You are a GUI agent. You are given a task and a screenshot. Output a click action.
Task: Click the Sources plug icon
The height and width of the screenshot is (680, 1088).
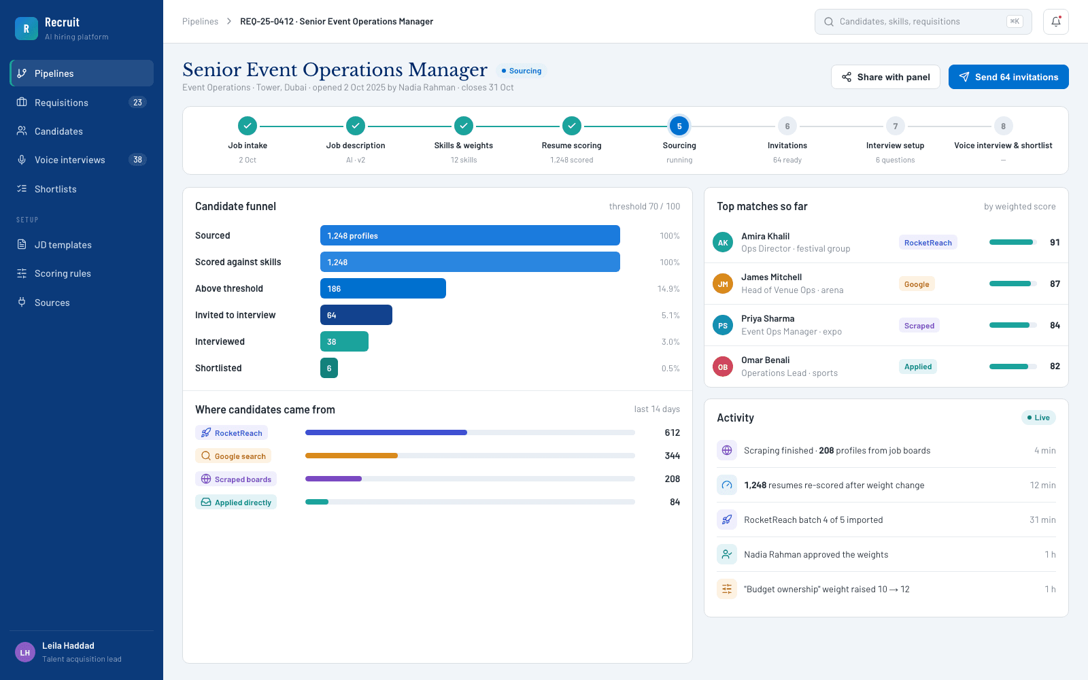[x=22, y=302]
